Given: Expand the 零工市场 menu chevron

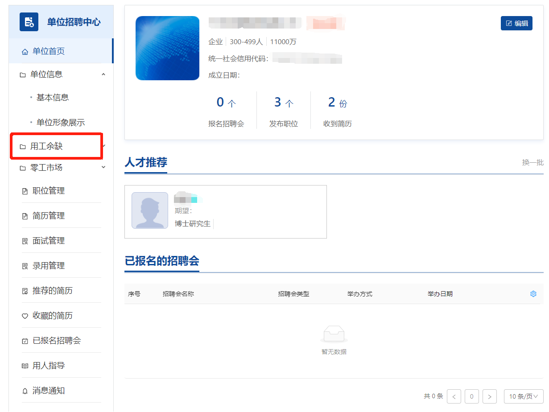Looking at the screenshot, I should [103, 167].
